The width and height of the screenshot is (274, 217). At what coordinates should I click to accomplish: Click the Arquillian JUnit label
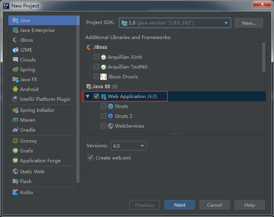pos(125,57)
